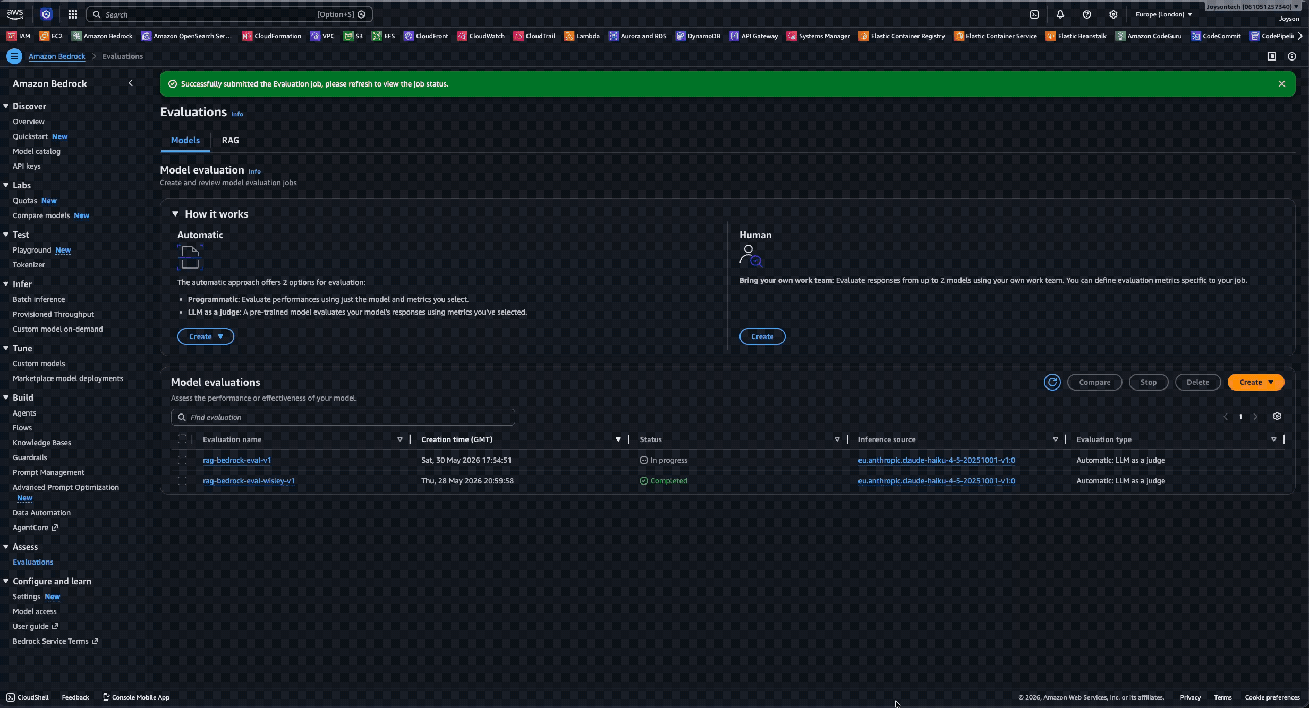Open Batch inference in sidebar

pyautogui.click(x=39, y=299)
